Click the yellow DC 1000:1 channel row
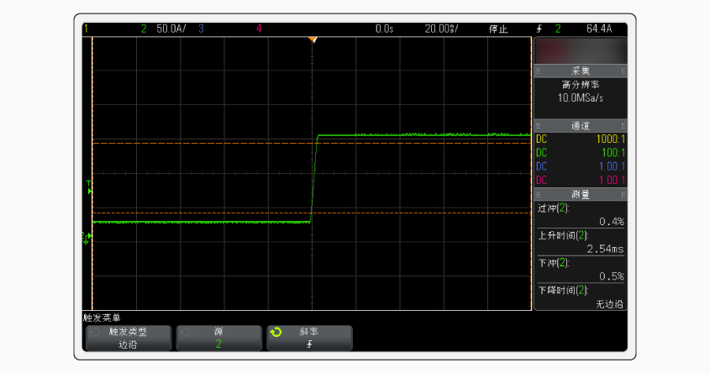Image resolution: width=710 pixels, height=373 pixels. tap(581, 139)
